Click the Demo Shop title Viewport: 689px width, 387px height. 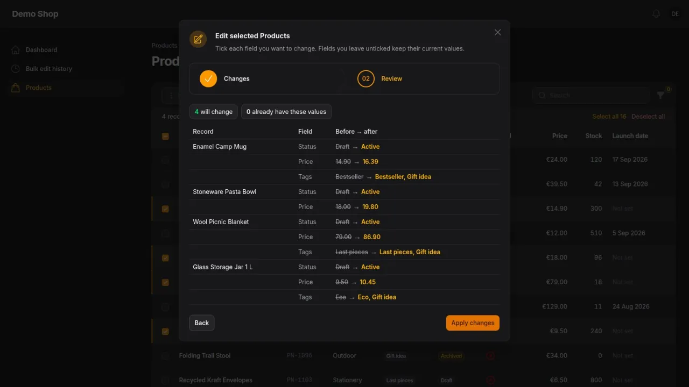point(35,14)
